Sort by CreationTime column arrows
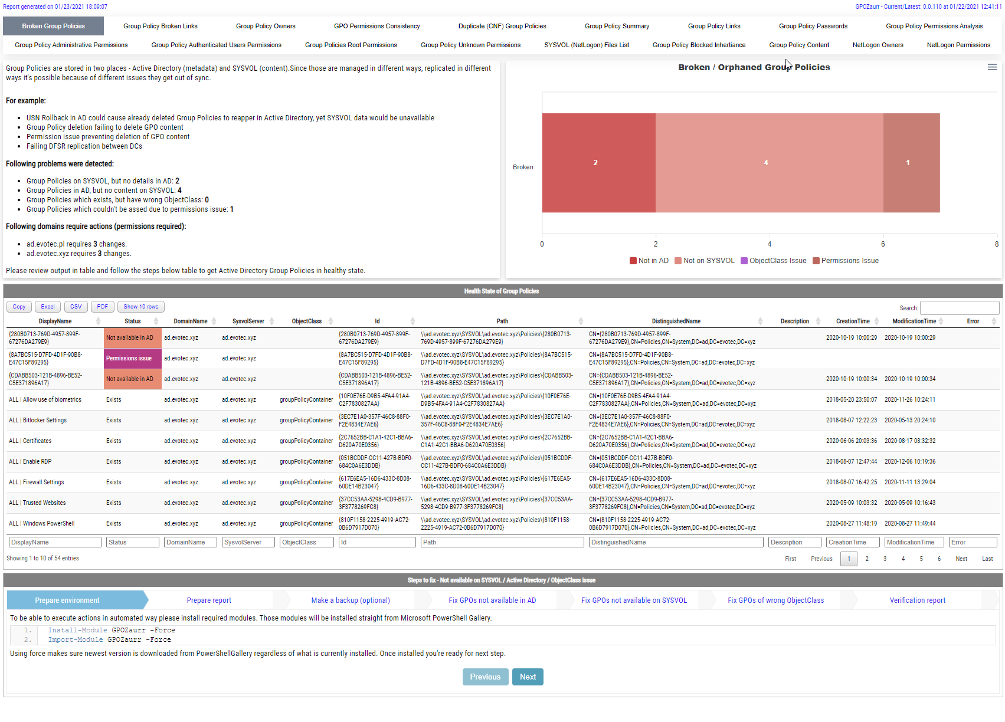This screenshot has height=722, width=1005. point(876,321)
